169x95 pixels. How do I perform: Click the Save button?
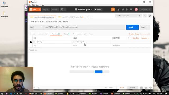point(143,27)
